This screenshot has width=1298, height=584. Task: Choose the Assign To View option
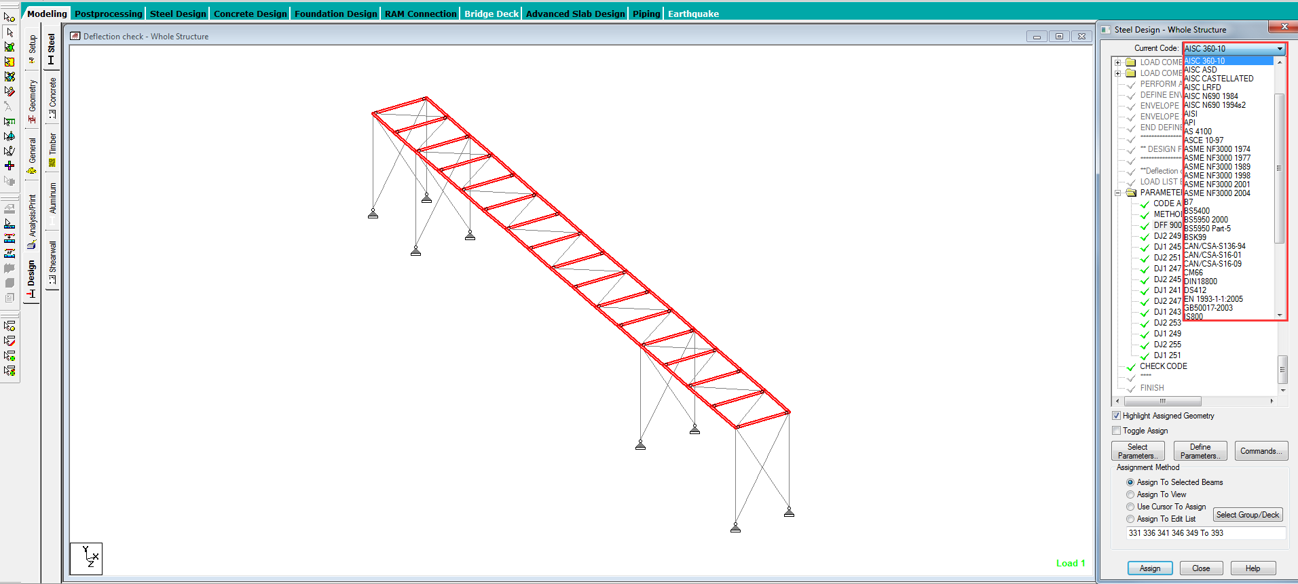click(1130, 494)
